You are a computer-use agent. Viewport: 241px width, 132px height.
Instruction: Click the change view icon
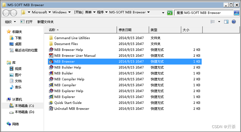[x=213, y=22]
